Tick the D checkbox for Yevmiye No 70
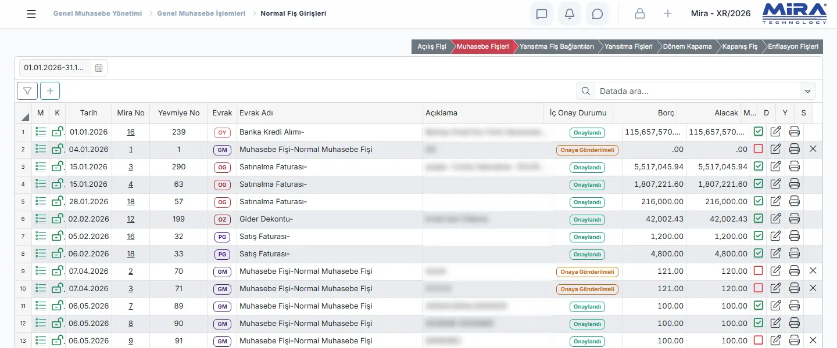Screen dimensions: 837x348 pyautogui.click(x=758, y=271)
